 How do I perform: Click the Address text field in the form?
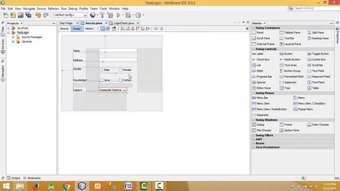pos(118,60)
